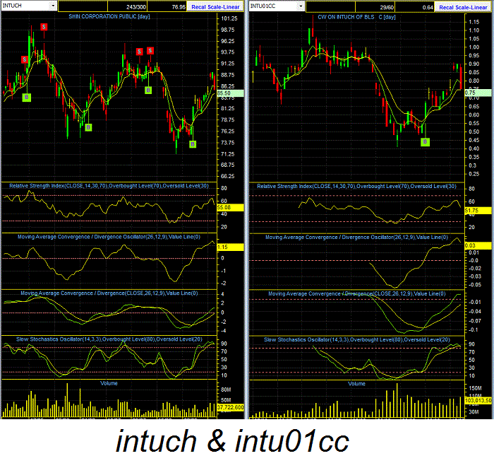The image size is (494, 468).
Task: Click MACD Oscillator(26,12,9) title in INTUCH panel
Action: point(109,237)
